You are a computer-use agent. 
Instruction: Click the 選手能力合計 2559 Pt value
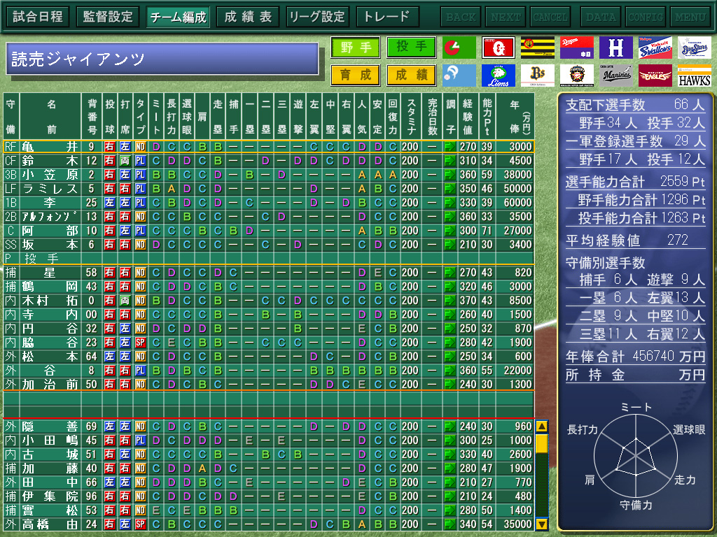[x=635, y=182]
